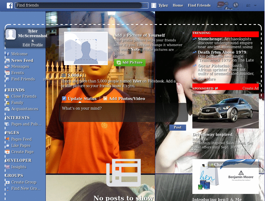Click the Family house icon

click(x=8, y=103)
